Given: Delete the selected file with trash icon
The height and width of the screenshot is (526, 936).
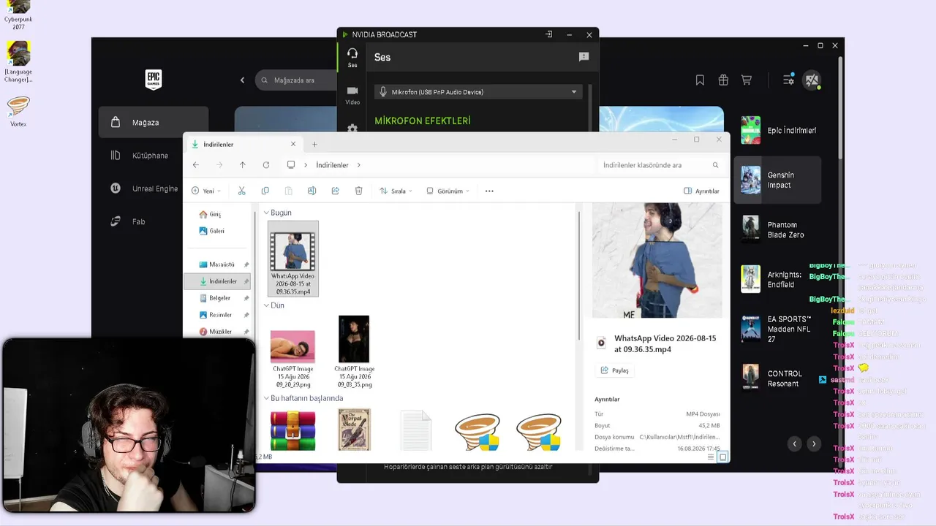Looking at the screenshot, I should click(x=358, y=191).
